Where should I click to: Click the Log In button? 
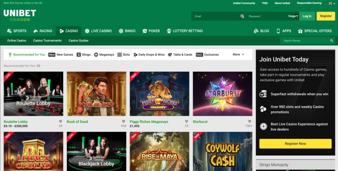click(307, 16)
